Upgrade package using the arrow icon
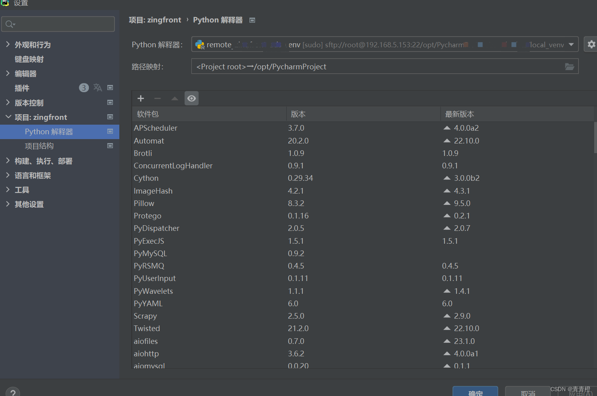The height and width of the screenshot is (396, 597). pos(174,98)
